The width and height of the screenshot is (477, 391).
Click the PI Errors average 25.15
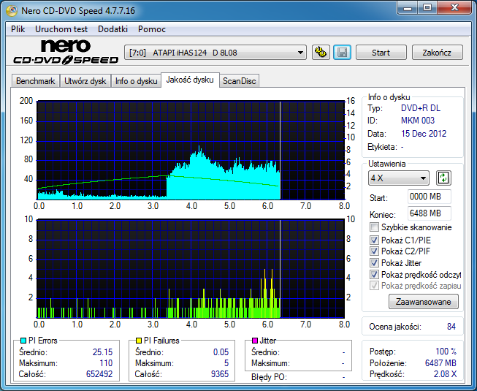point(102,352)
